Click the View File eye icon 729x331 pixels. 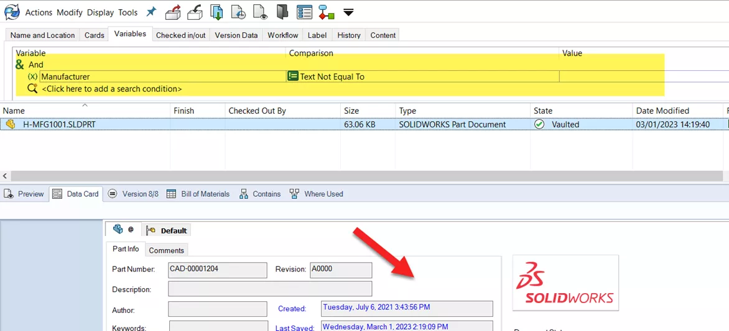260,12
